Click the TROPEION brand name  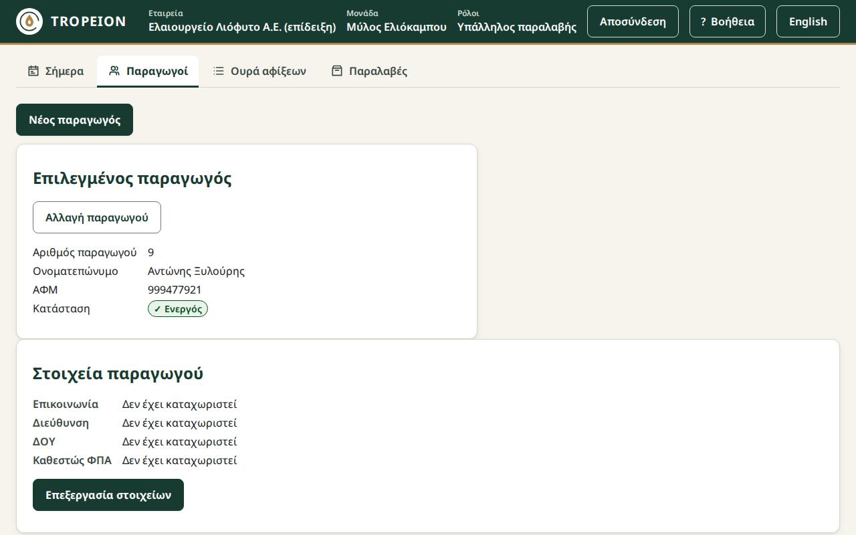pos(88,21)
